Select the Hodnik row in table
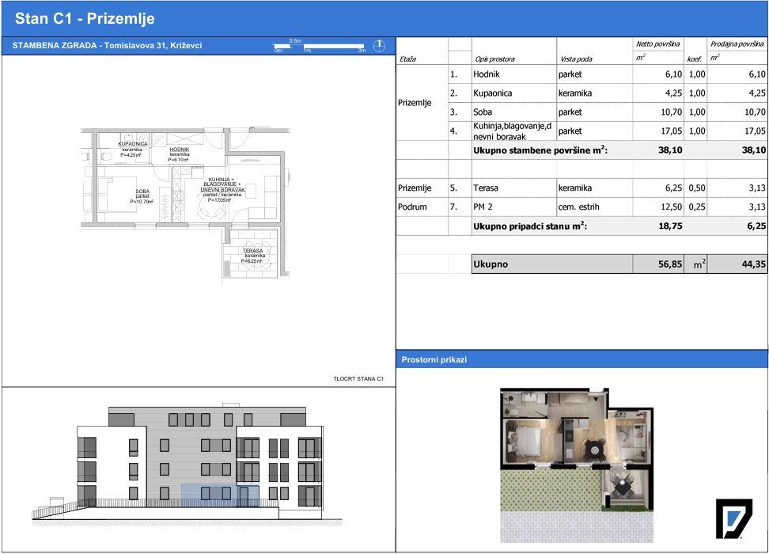 581,74
